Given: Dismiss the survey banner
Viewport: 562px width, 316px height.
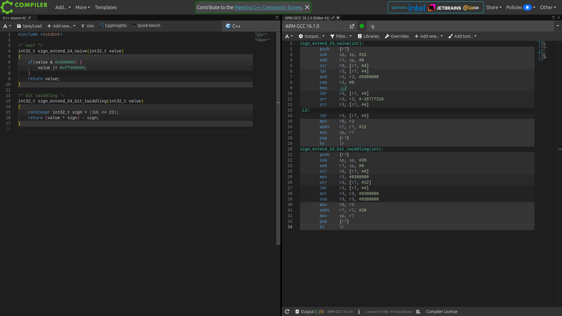Looking at the screenshot, I should click(x=307, y=7).
